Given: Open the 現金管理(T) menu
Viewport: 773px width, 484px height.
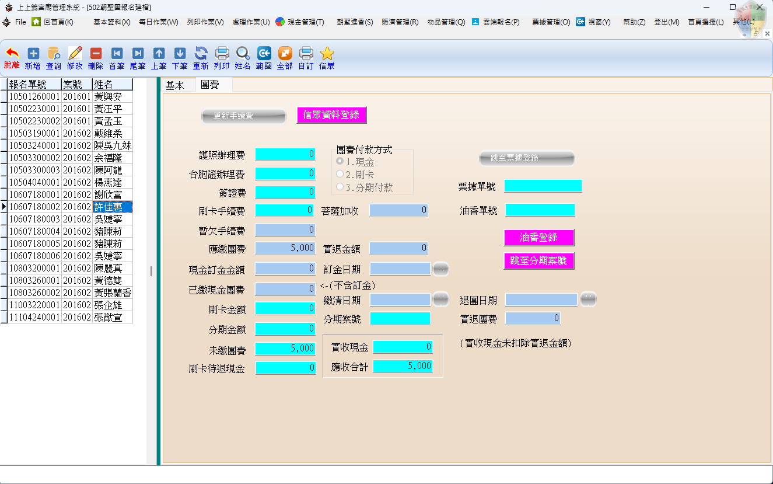Looking at the screenshot, I should (299, 22).
